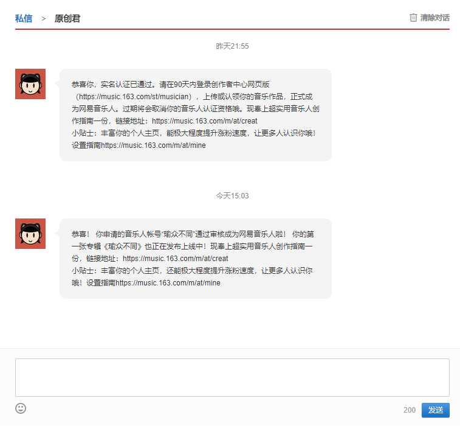Focus the message reply text box
460x426 pixels.
pyautogui.click(x=232, y=377)
